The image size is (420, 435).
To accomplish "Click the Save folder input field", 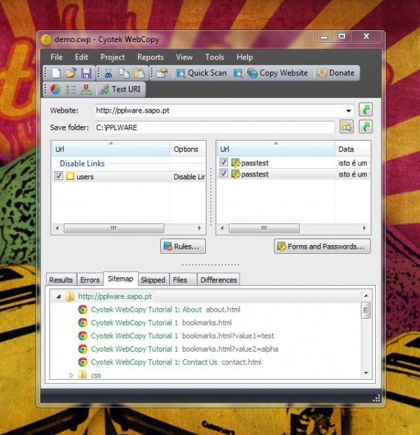I will pos(215,127).
